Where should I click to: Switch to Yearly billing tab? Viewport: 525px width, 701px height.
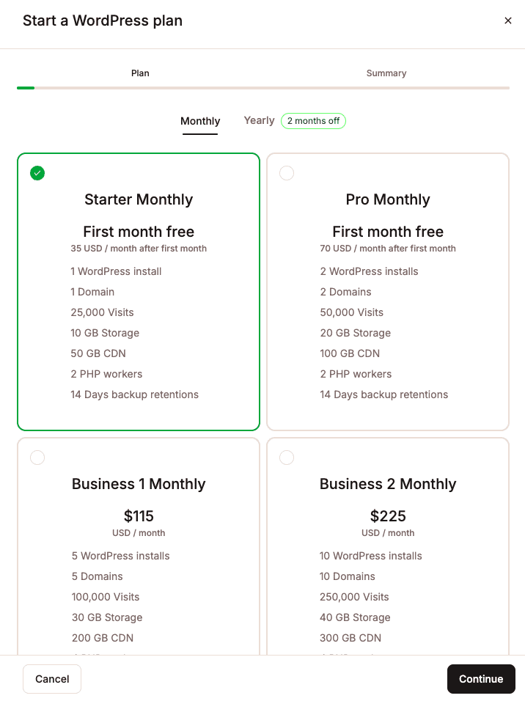(x=259, y=120)
